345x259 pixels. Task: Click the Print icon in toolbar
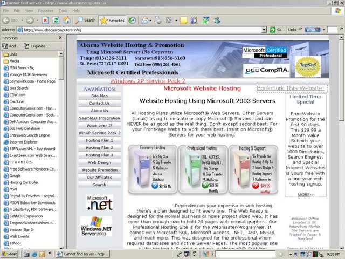158,21
